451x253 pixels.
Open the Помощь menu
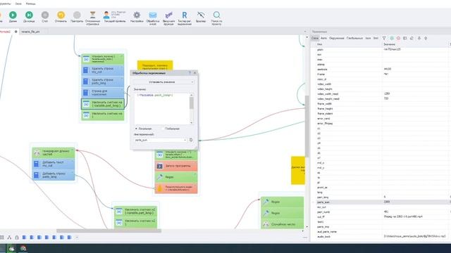[x=30, y=4]
